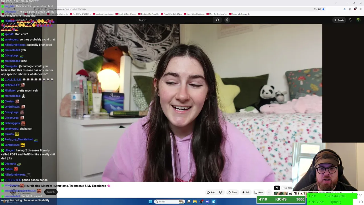Click the 4118 KICKS goal counter
Screen dimensions: 364x205
[x=281, y=200]
